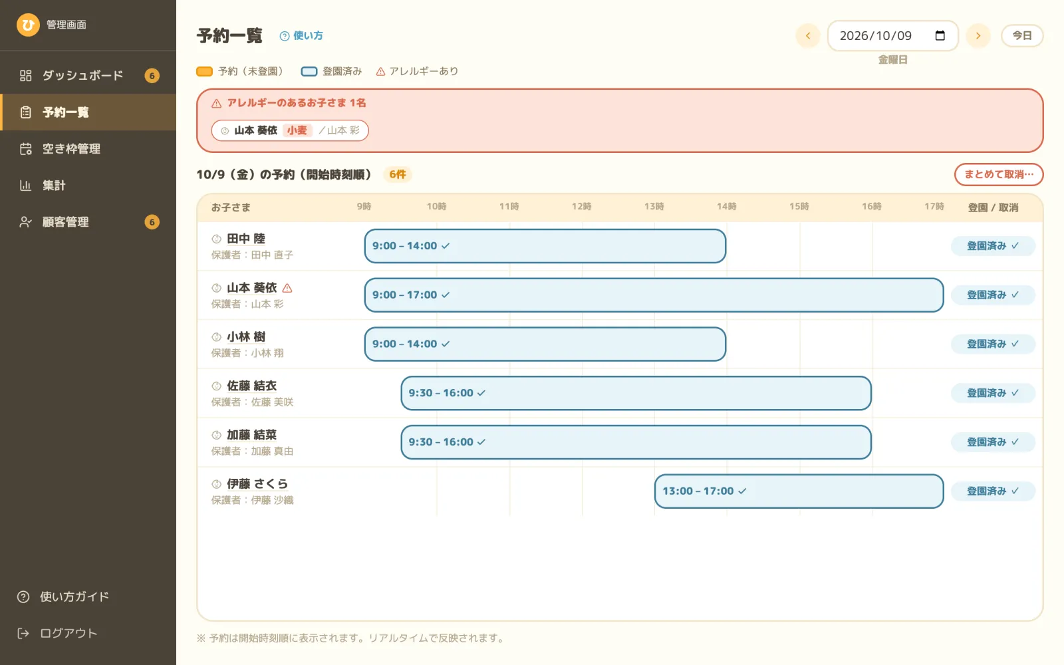Toggle 登園済み for 田中 陸
This screenshot has height=665, width=1064.
(993, 246)
